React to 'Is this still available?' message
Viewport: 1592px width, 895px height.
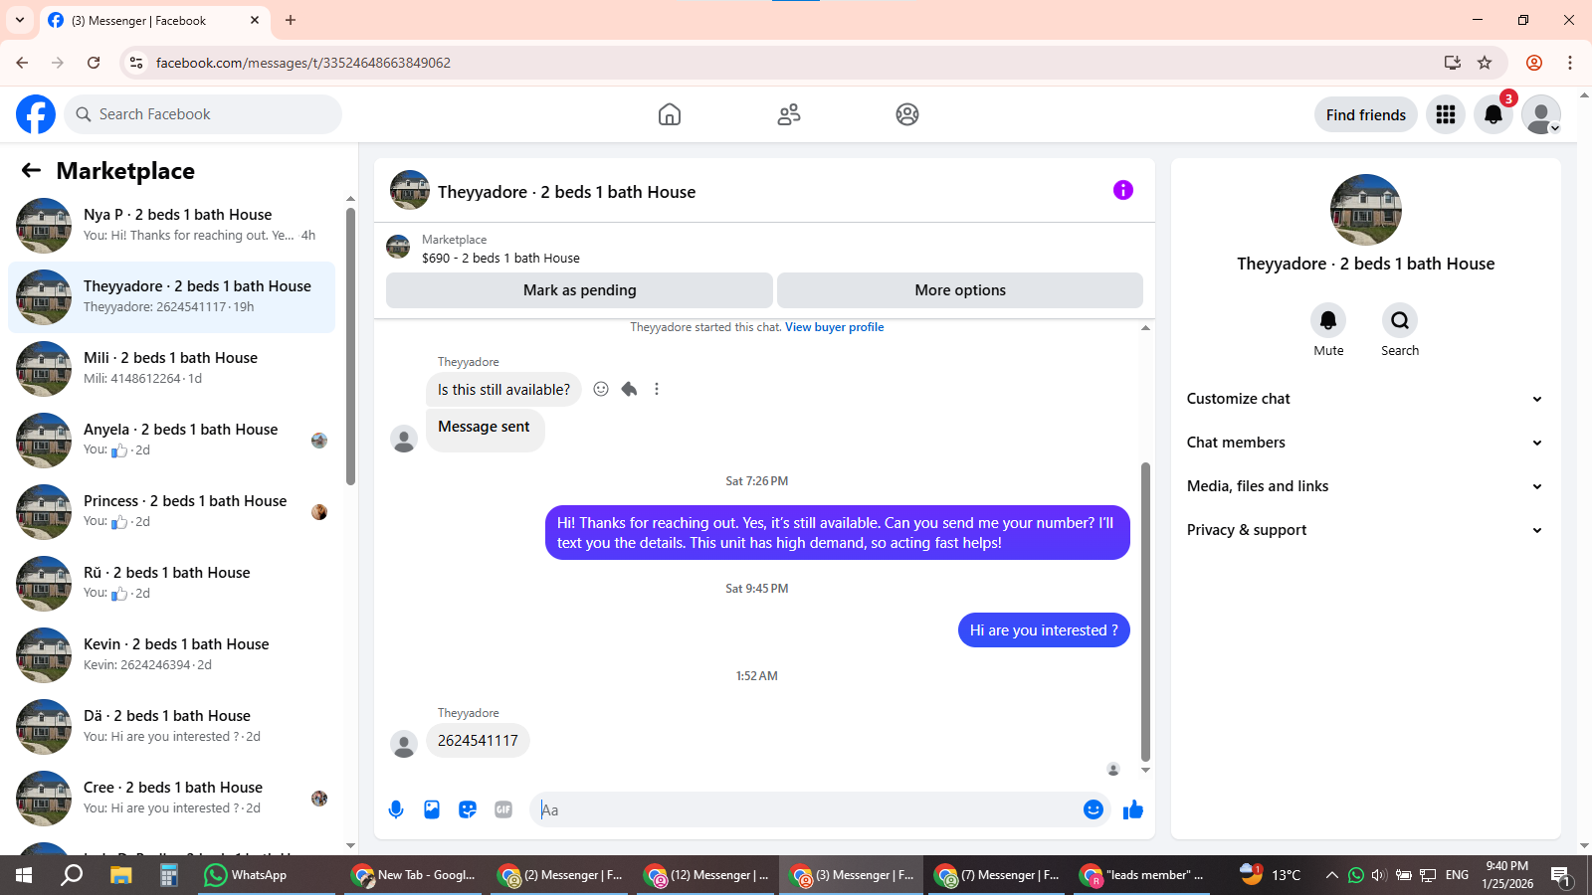click(x=601, y=389)
